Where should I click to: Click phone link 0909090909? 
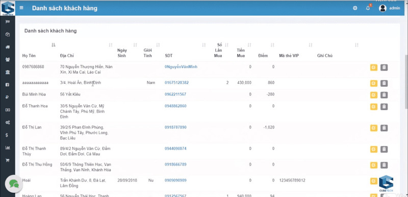click(x=175, y=180)
